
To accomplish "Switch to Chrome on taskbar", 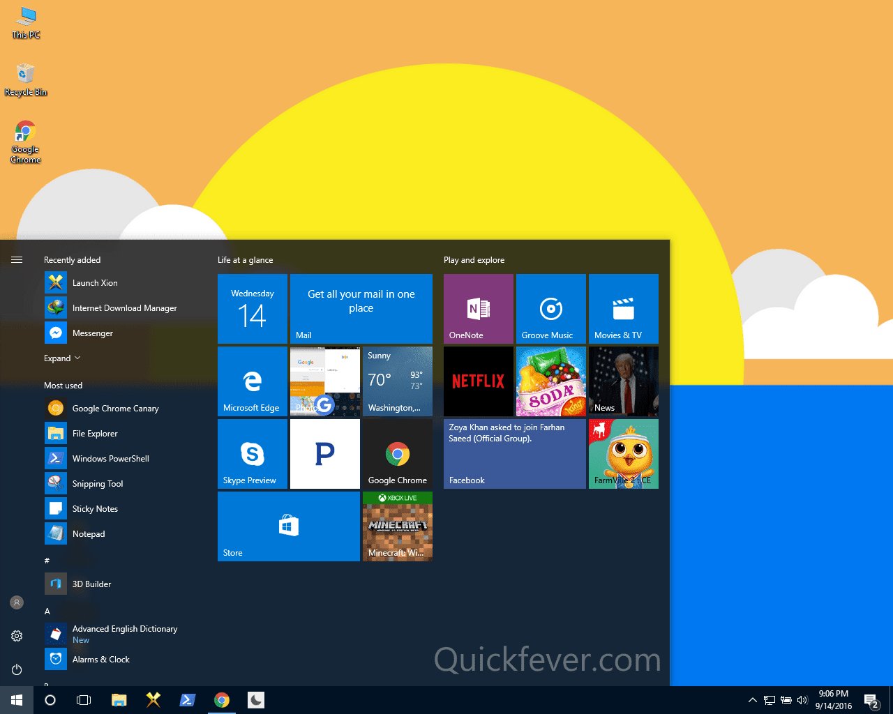I will click(x=222, y=700).
